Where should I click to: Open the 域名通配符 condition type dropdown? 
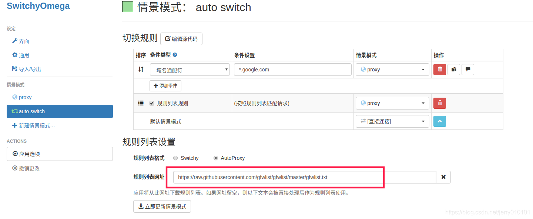[x=190, y=70]
